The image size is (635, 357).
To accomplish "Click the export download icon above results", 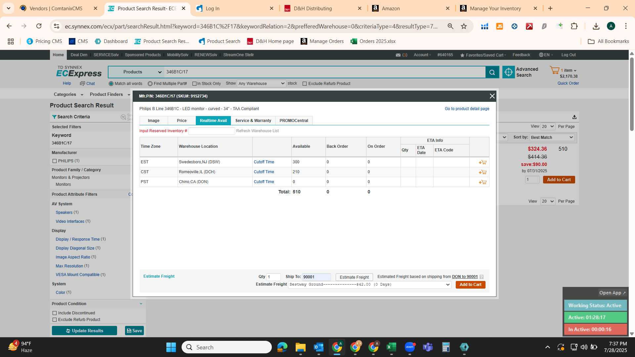I will 574,117.
